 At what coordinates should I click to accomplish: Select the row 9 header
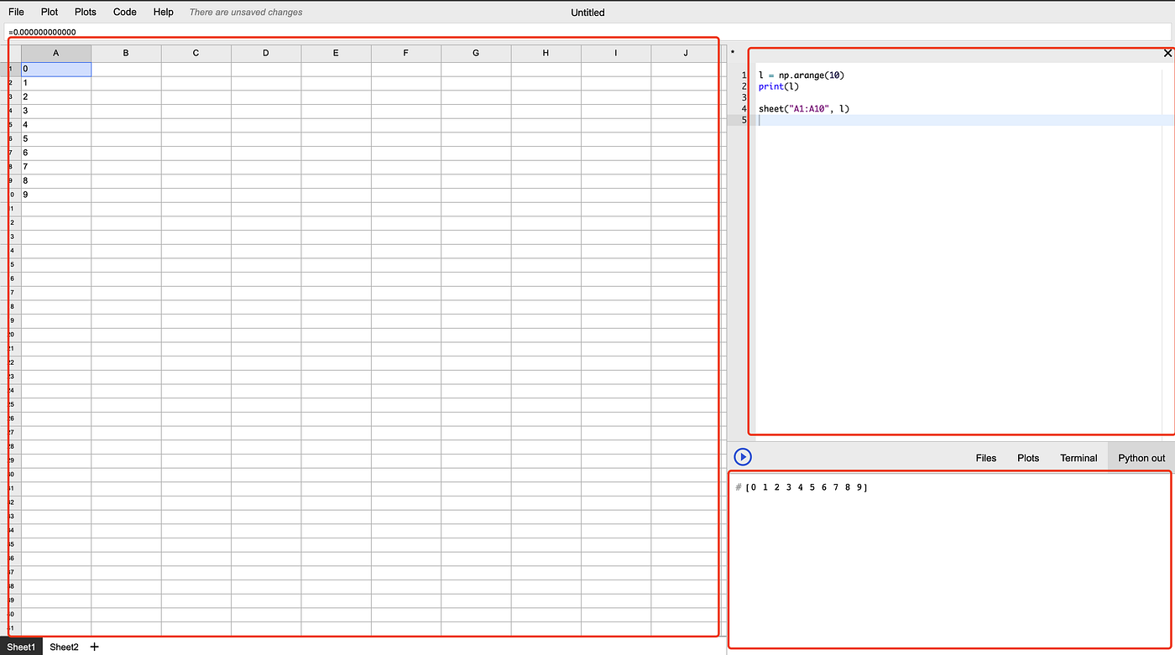[9, 180]
